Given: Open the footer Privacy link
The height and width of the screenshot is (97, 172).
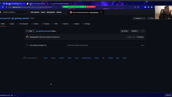Looking at the screenshot, I should click(x=53, y=58).
